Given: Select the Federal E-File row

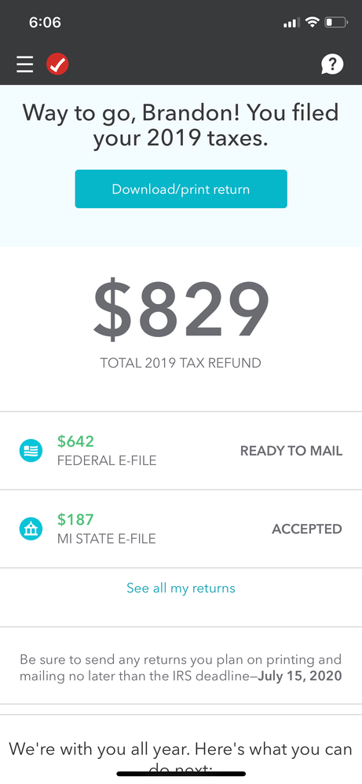Looking at the screenshot, I should point(181,450).
